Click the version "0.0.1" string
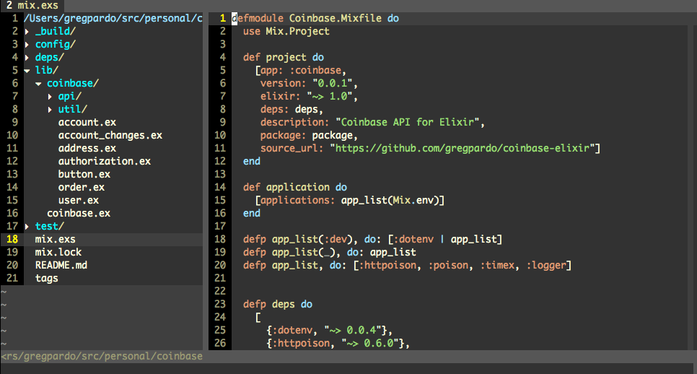This screenshot has width=697, height=374. (333, 83)
